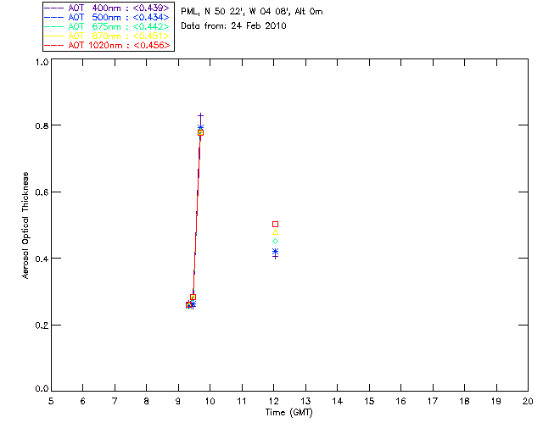This screenshot has width=543, height=434.
Task: Click the AOT 1020nm legend entry
Action: pos(108,45)
